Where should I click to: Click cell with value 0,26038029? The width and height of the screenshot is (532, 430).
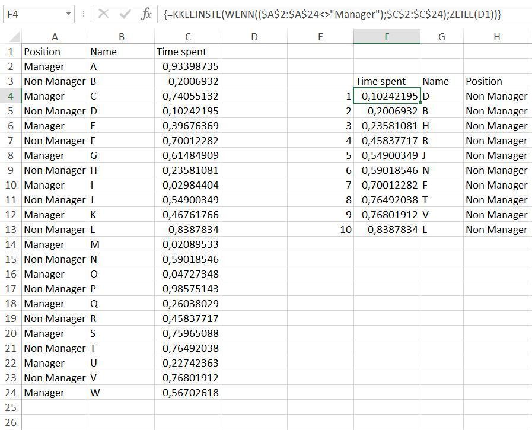tap(187, 304)
